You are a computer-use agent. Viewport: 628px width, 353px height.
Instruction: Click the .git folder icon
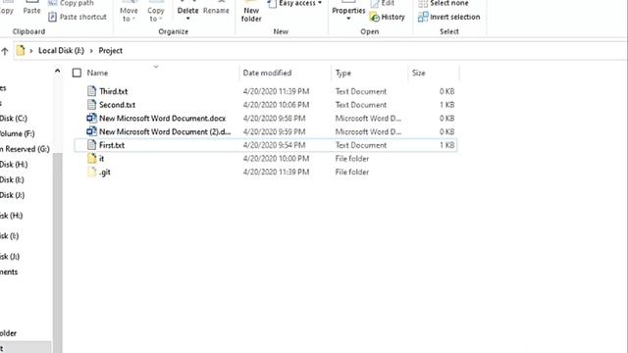click(92, 172)
